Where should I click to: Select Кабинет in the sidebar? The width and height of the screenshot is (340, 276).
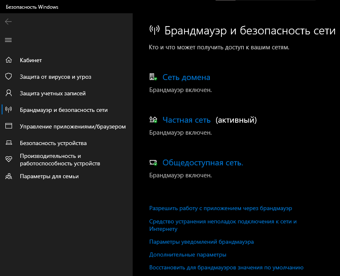(31, 60)
